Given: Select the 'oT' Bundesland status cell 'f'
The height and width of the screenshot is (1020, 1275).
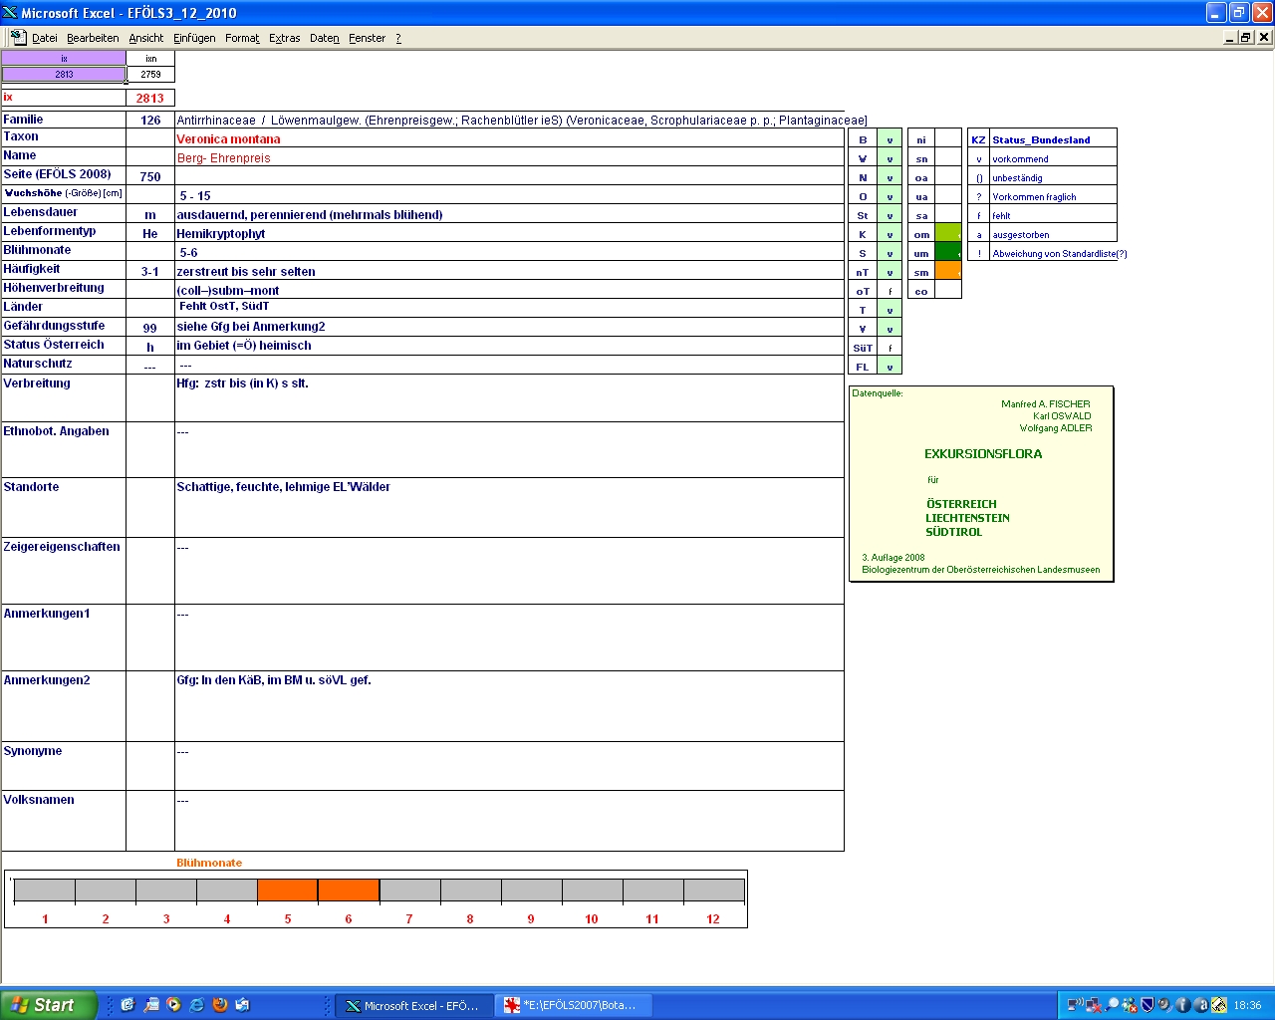Looking at the screenshot, I should [890, 291].
